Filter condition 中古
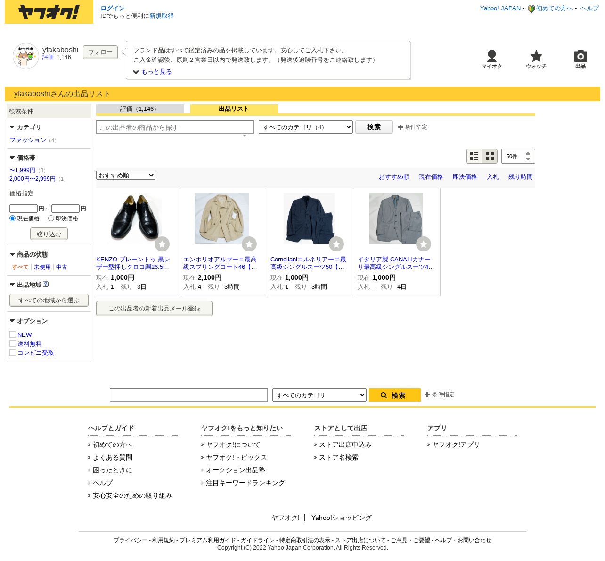 (62, 267)
